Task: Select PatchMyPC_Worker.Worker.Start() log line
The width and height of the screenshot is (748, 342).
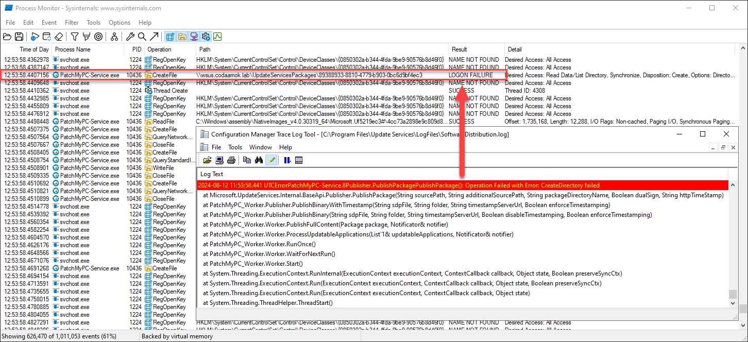Action: click(x=463, y=264)
